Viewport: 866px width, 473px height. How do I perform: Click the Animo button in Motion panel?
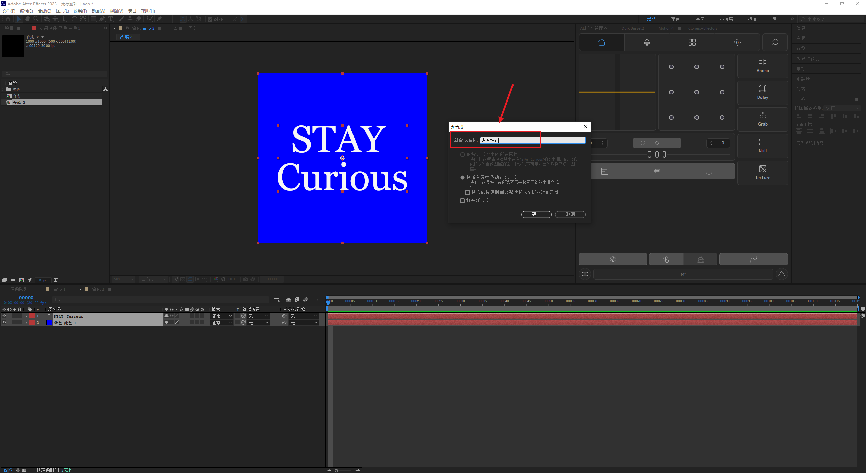coord(762,66)
